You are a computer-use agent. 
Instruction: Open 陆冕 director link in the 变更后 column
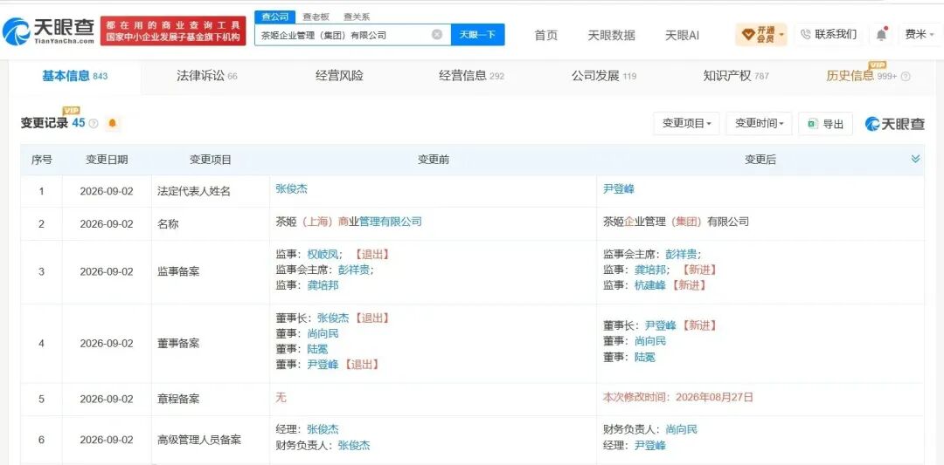click(645, 357)
